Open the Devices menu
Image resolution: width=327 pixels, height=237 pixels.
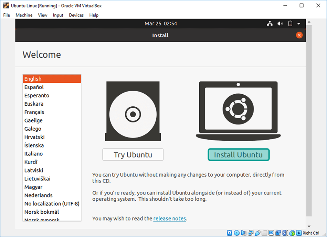[76, 15]
